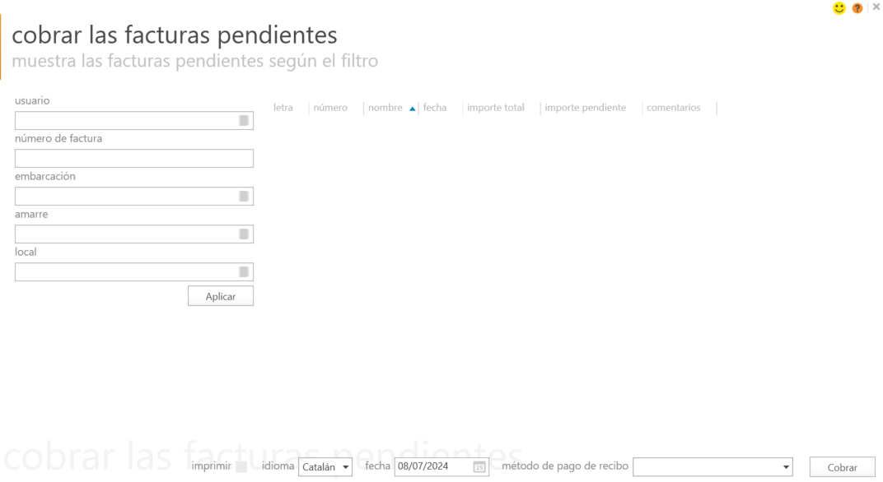Open lookup icon in usuario field
This screenshot has width=883, height=482.
coord(244,121)
